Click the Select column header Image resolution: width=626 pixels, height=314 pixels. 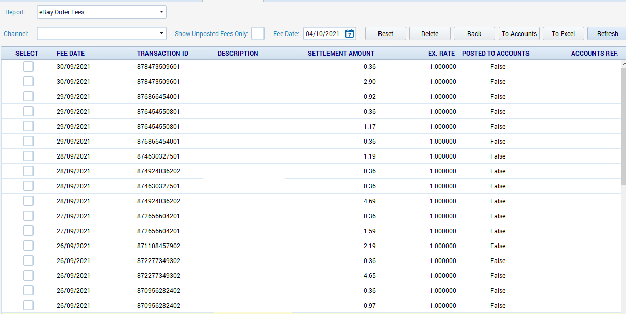pyautogui.click(x=27, y=54)
